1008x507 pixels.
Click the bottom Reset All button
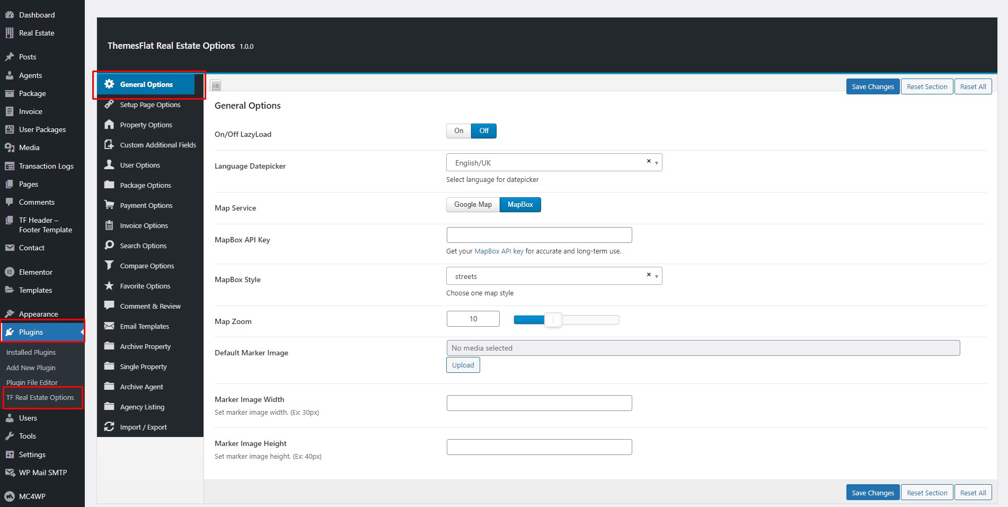pos(973,493)
